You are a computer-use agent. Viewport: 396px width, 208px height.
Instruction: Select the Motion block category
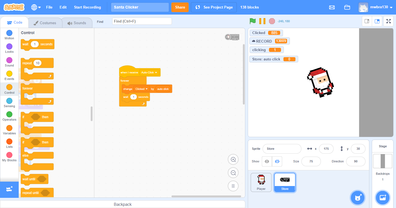9,35
